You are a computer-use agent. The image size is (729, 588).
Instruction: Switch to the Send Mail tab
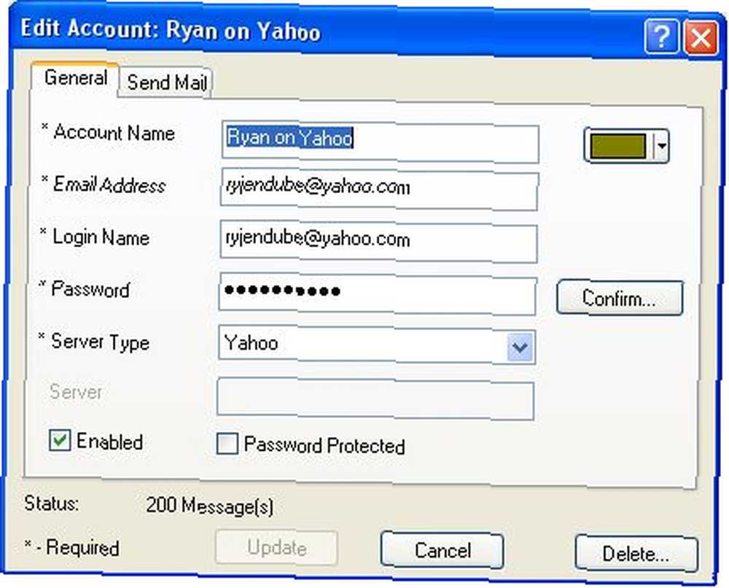166,82
